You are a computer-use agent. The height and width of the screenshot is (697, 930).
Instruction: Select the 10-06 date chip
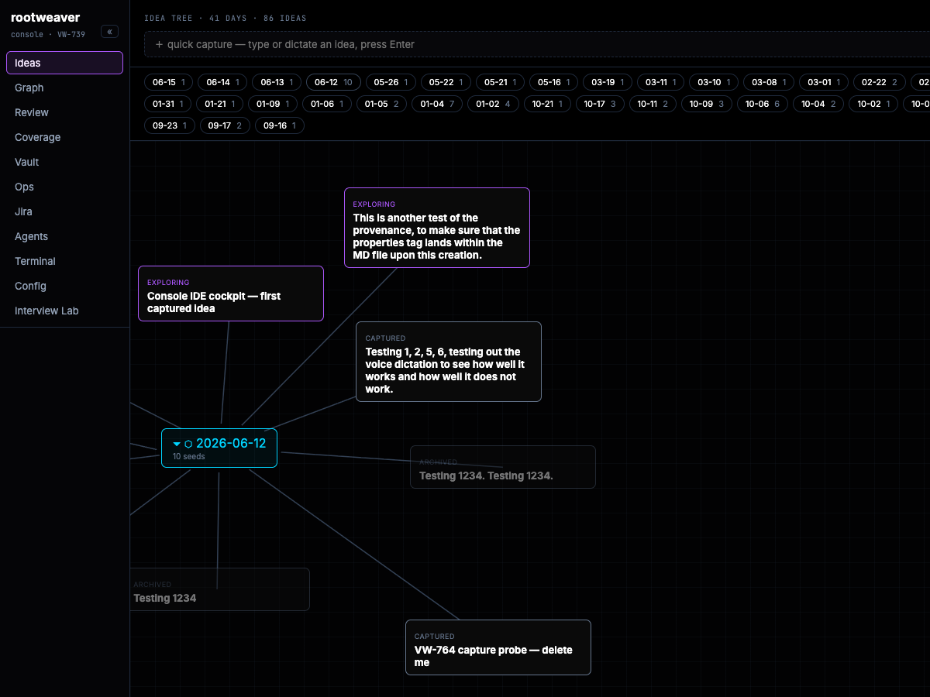pos(763,104)
